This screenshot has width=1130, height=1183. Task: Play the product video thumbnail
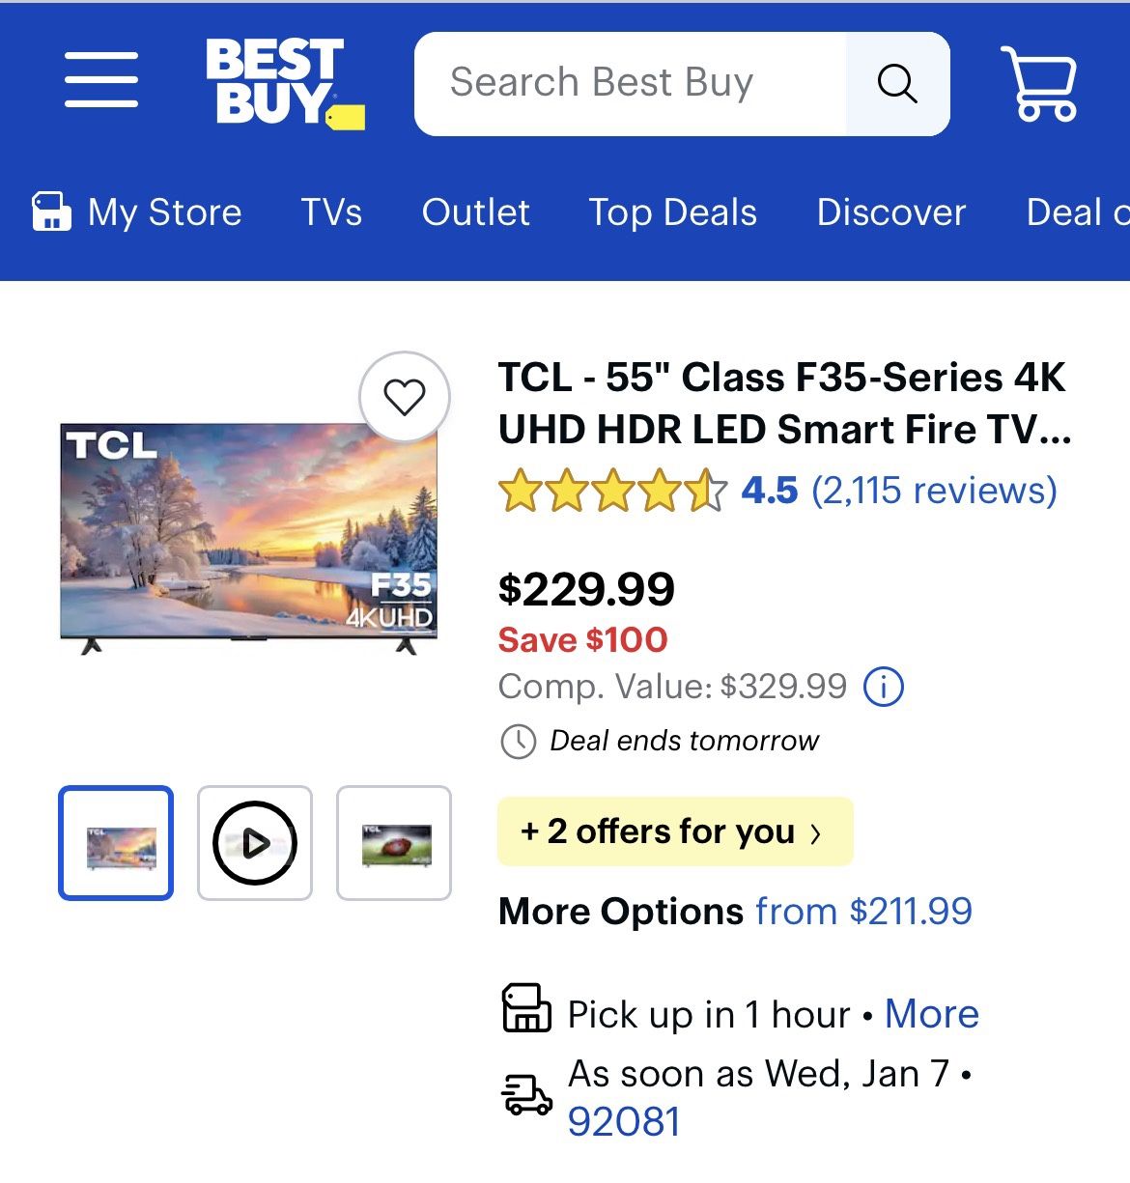pyautogui.click(x=254, y=842)
